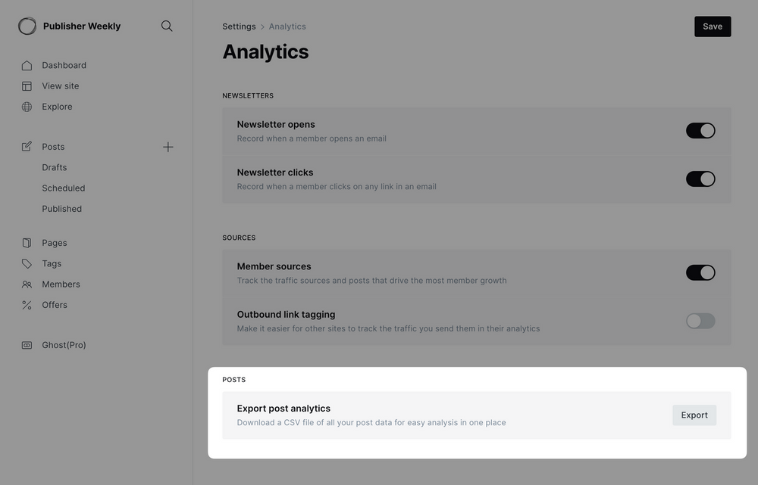This screenshot has width=758, height=485.
Task: Open Members using the people icon
Action: coord(27,284)
